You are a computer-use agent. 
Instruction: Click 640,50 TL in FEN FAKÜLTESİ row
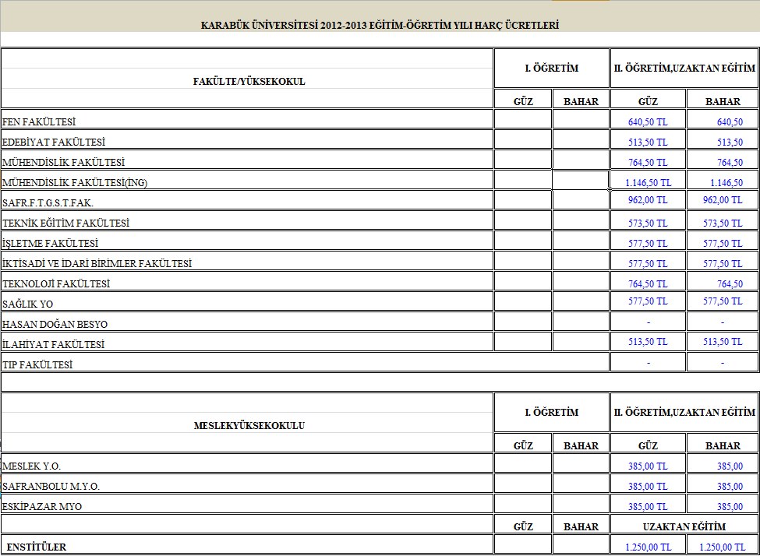[648, 122]
